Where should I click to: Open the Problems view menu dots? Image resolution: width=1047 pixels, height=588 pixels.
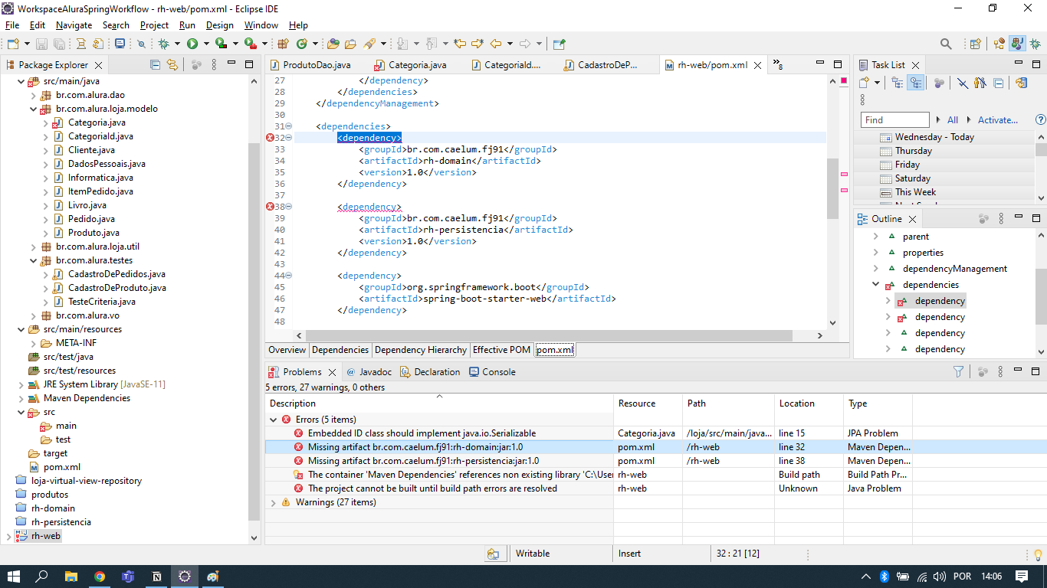pyautogui.click(x=1000, y=372)
